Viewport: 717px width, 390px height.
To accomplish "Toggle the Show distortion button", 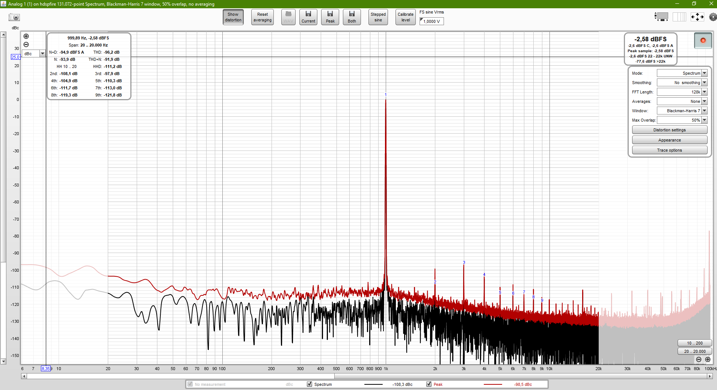I will coord(233,17).
